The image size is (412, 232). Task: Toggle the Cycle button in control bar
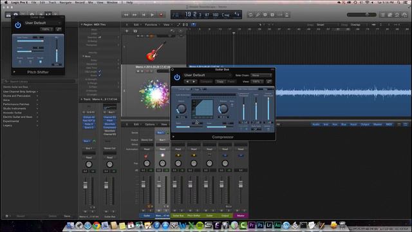point(250,15)
